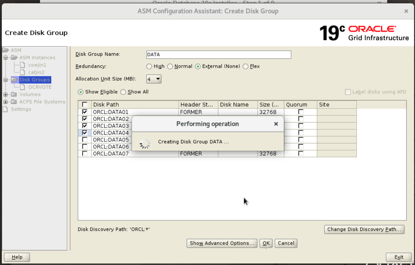Click the ORCL:DATA07 disk path cell
Viewport: 415px width, 265px height.
pyautogui.click(x=135, y=154)
